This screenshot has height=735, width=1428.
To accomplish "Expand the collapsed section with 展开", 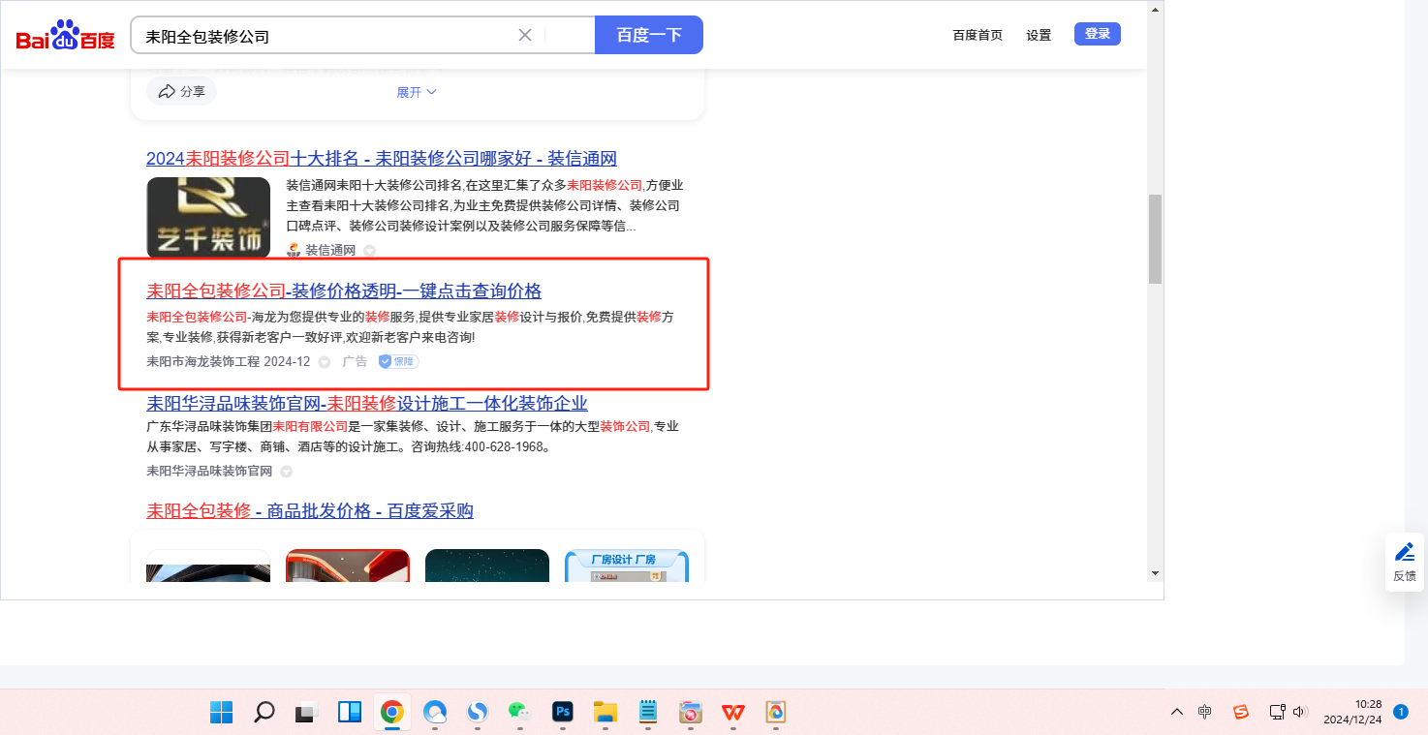I will (417, 92).
